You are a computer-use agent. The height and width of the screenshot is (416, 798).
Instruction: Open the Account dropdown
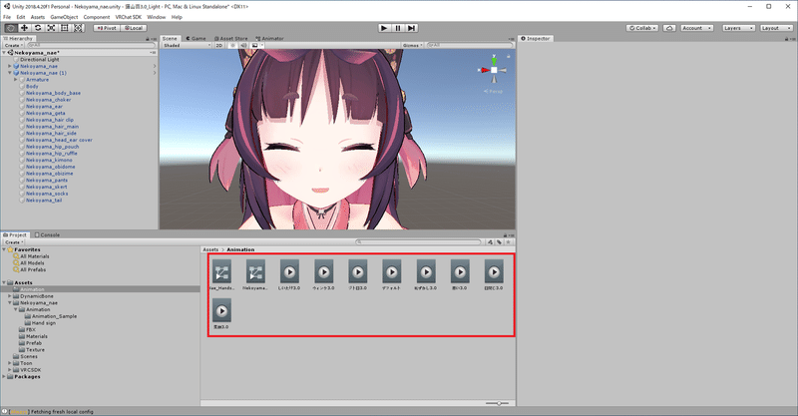[696, 28]
